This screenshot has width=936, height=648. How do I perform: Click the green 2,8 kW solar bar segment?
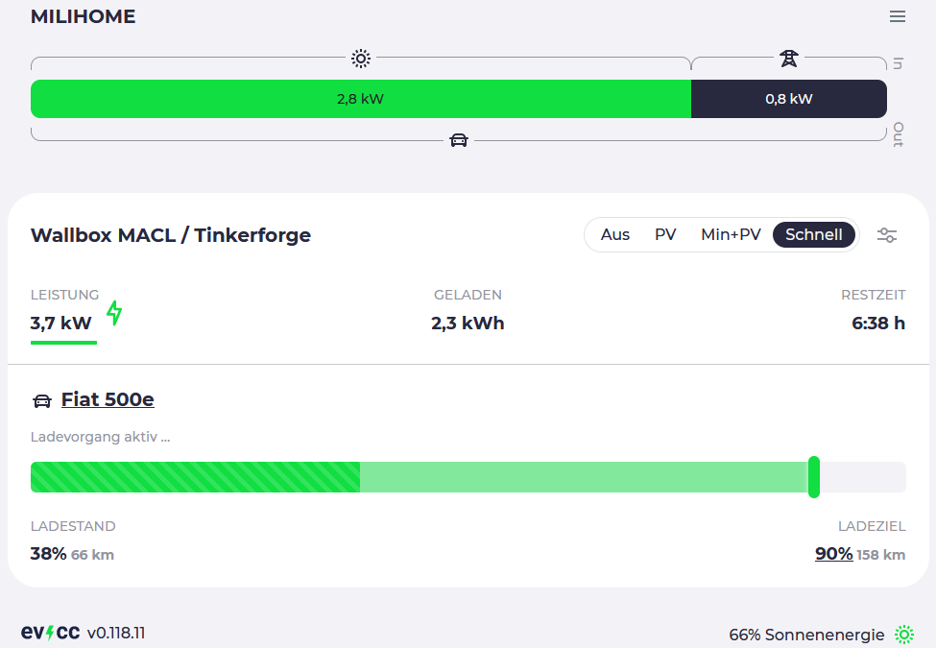pyautogui.click(x=361, y=99)
